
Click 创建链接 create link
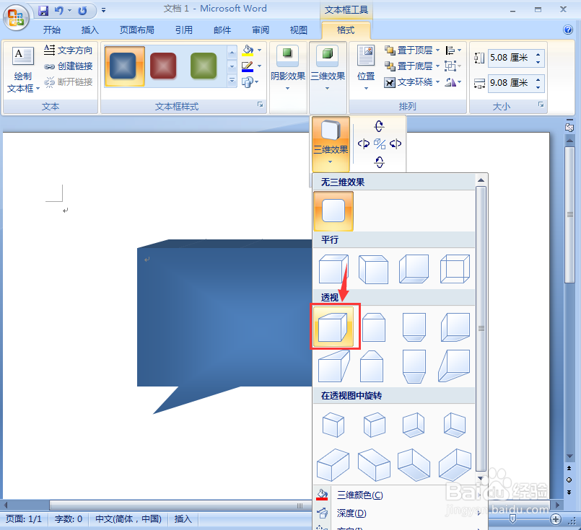pyautogui.click(x=68, y=66)
